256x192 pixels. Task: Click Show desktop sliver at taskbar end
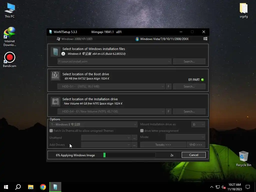point(255,187)
